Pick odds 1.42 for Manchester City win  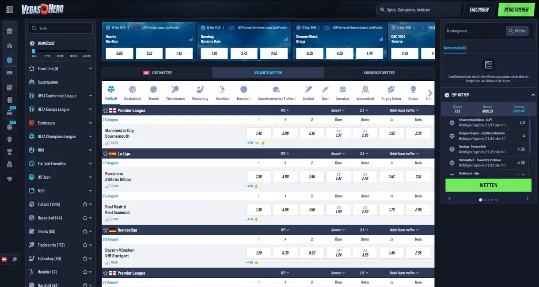coord(259,133)
